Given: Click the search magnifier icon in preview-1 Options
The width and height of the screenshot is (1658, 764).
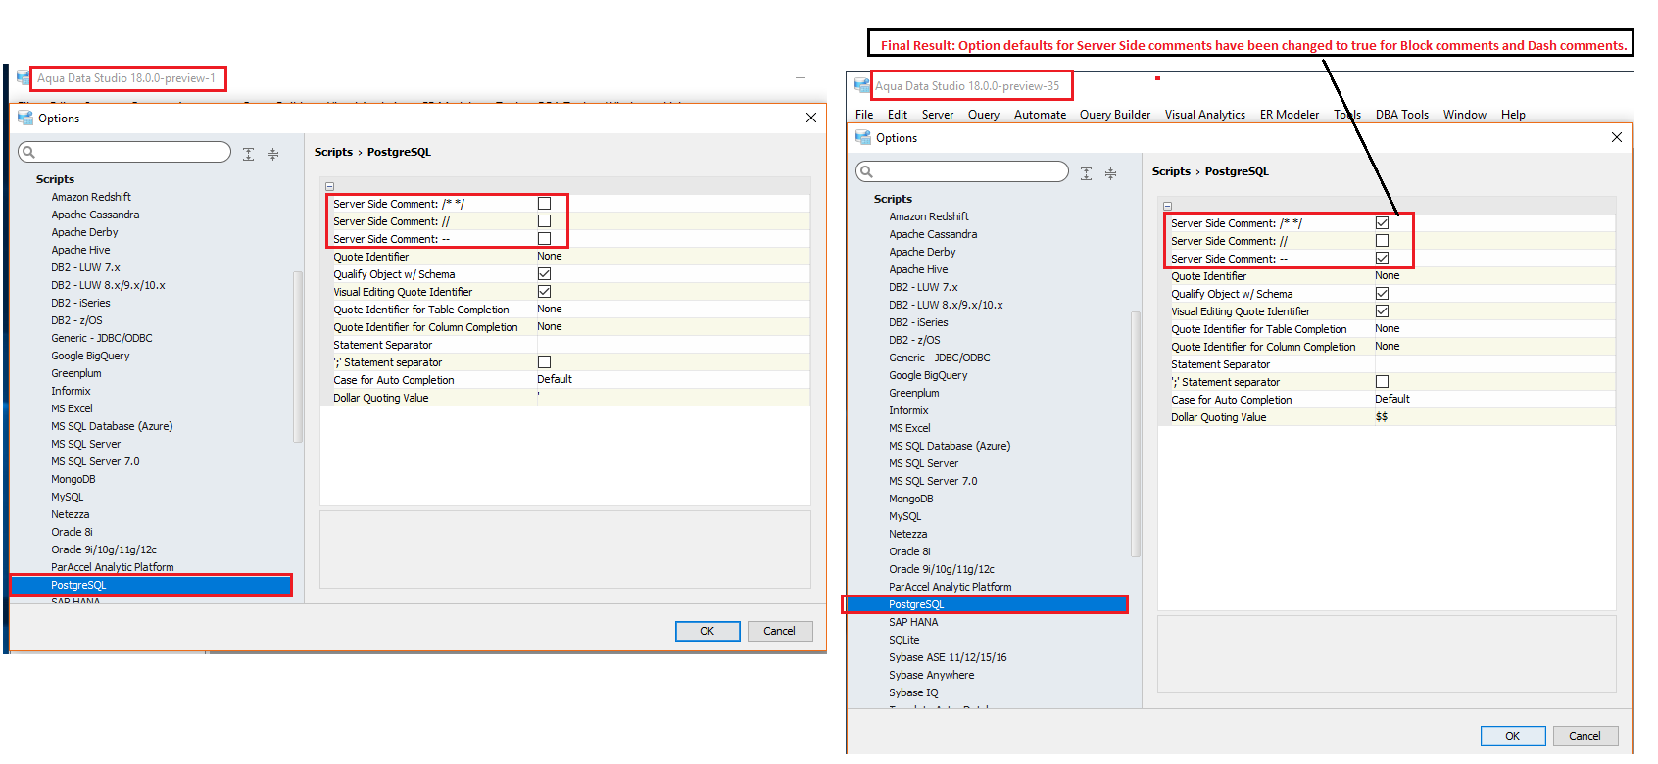Looking at the screenshot, I should click(28, 152).
